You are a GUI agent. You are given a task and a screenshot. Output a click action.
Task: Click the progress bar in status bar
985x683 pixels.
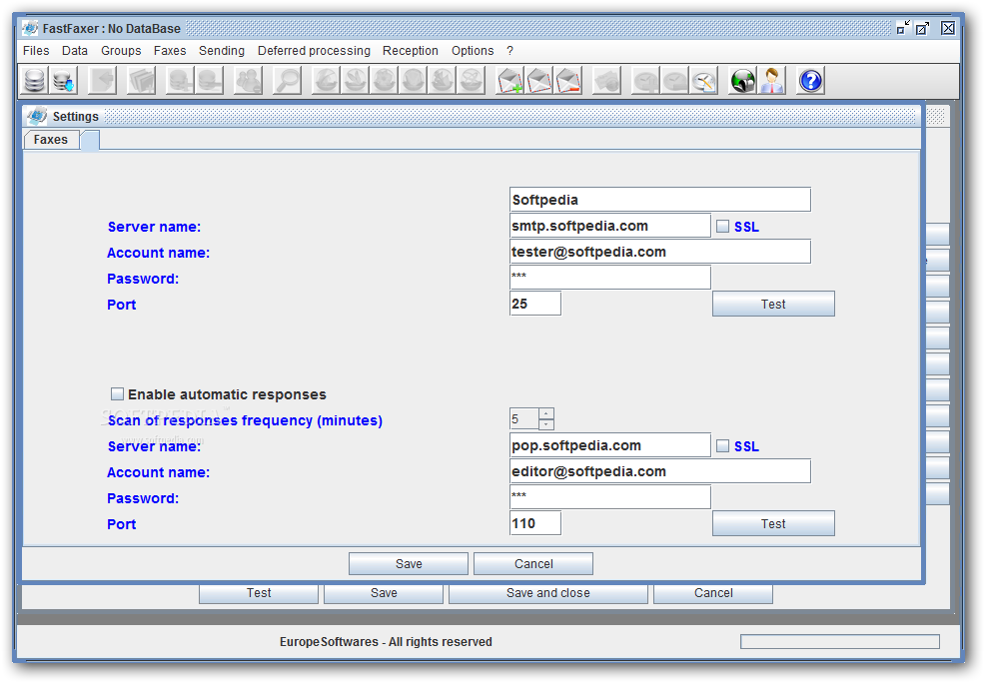840,642
